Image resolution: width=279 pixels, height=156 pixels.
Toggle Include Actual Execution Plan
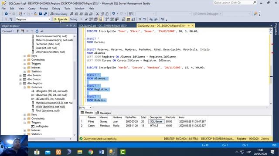pos(107,19)
